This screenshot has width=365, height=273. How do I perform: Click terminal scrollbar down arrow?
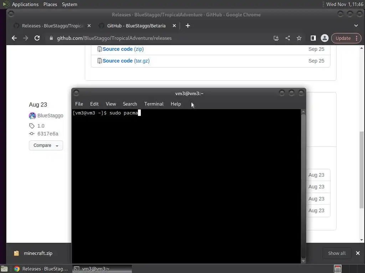tap(303, 261)
